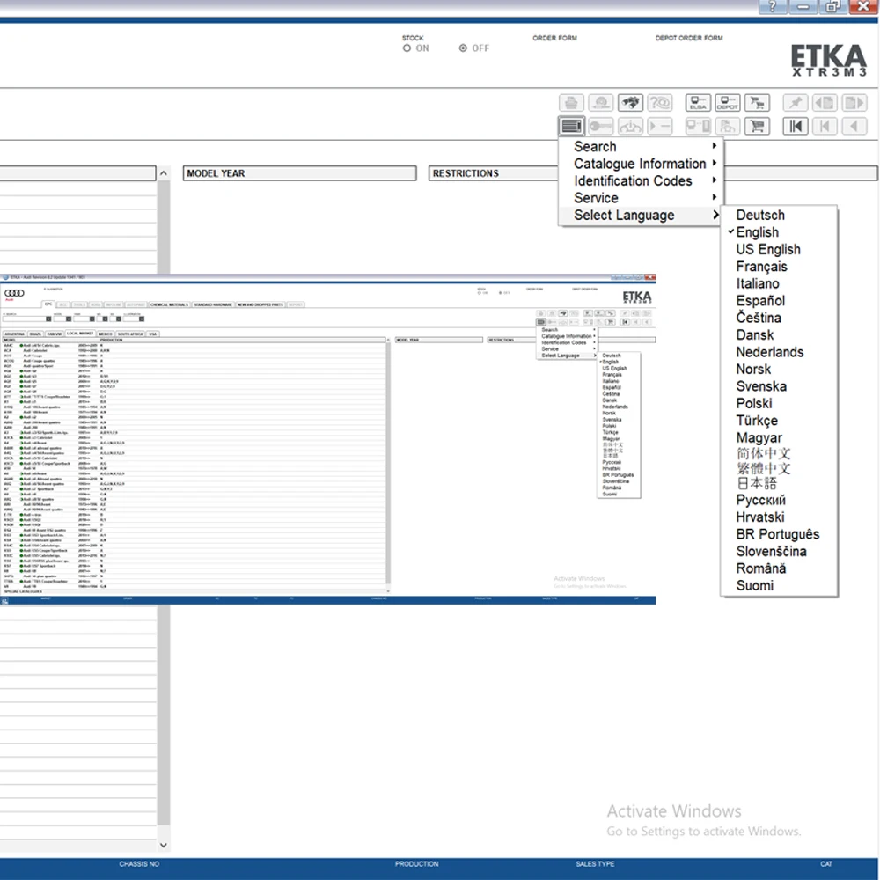Pick Norsk language option

(753, 370)
